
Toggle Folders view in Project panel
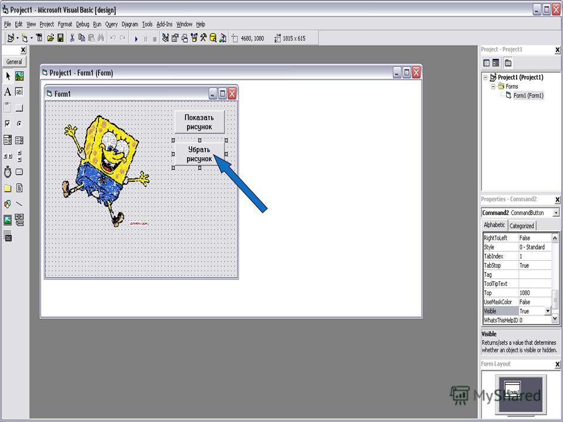tap(508, 63)
